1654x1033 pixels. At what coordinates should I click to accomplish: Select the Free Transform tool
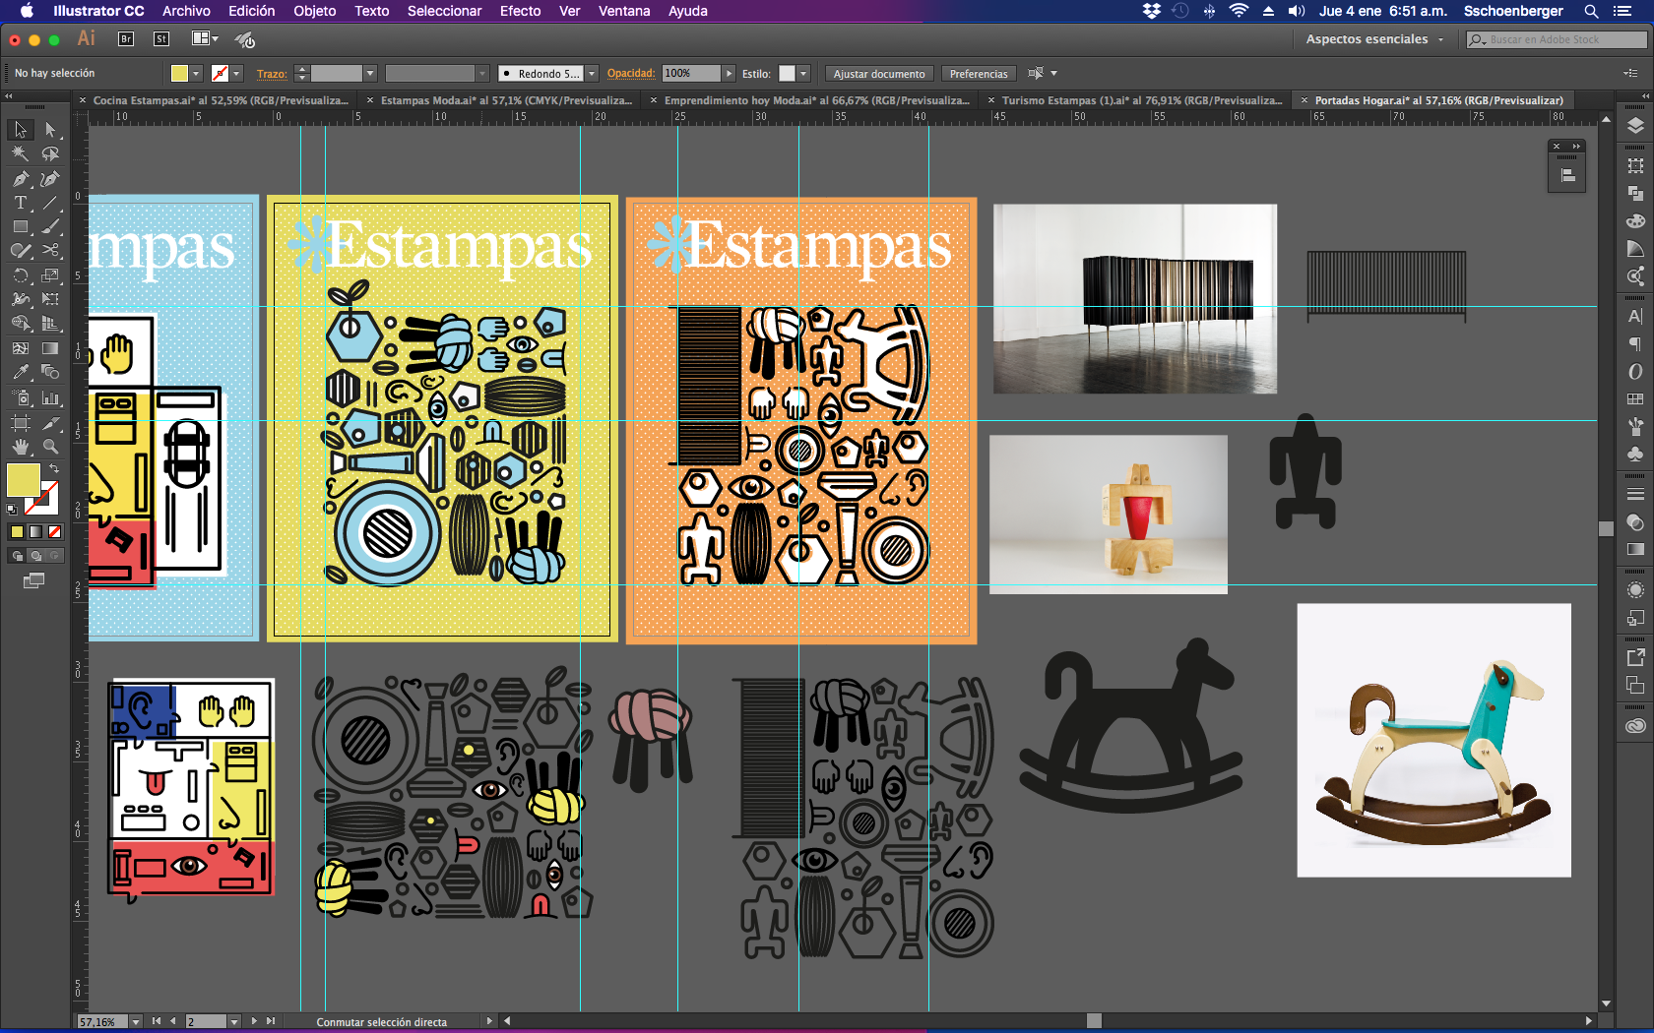[50, 299]
